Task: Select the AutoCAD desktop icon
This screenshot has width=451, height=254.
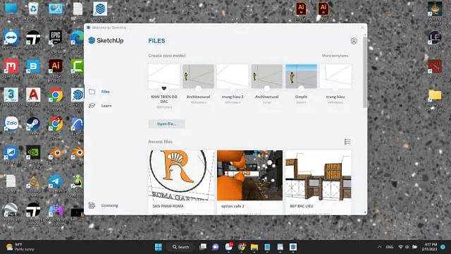Action: (33, 97)
